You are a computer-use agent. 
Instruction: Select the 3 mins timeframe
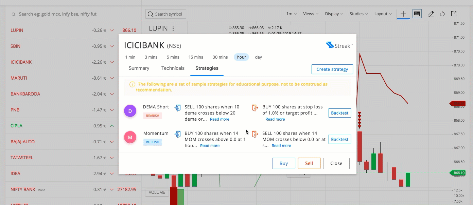pyautogui.click(x=151, y=57)
